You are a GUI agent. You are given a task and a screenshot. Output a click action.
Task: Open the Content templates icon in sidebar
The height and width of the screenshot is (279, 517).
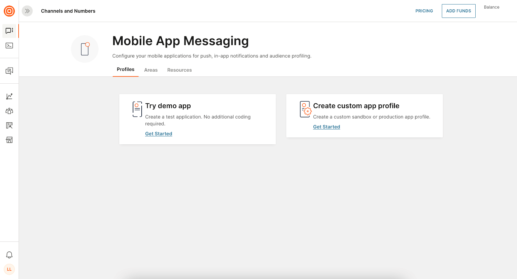[x=9, y=125]
